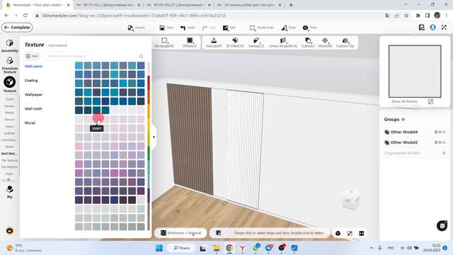Select the Rectangle drawing tool
453x255 pixels.
tap(164, 42)
